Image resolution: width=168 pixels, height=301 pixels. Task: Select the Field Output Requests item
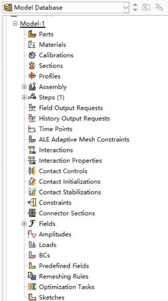coord(71,108)
